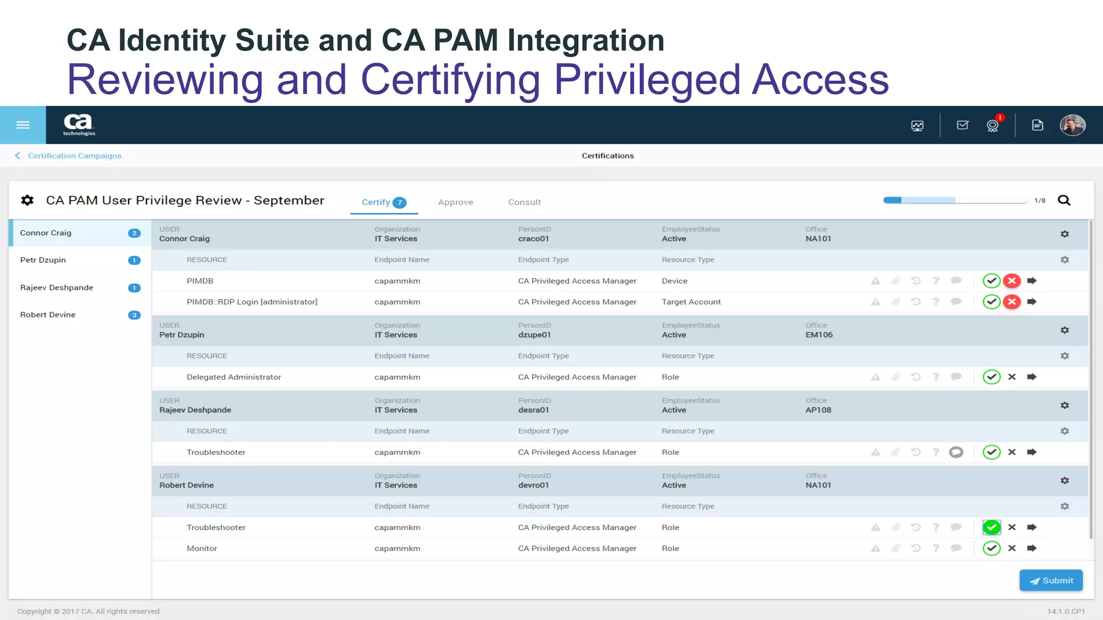Reject the PIMDB device access
Image resolution: width=1103 pixels, height=620 pixels.
coord(1012,281)
